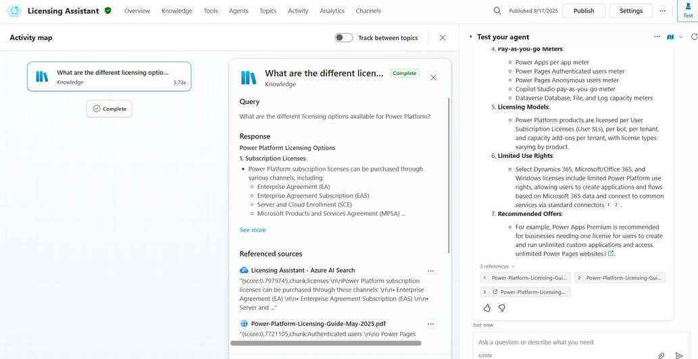
Task: Click the Publish button
Action: [584, 11]
